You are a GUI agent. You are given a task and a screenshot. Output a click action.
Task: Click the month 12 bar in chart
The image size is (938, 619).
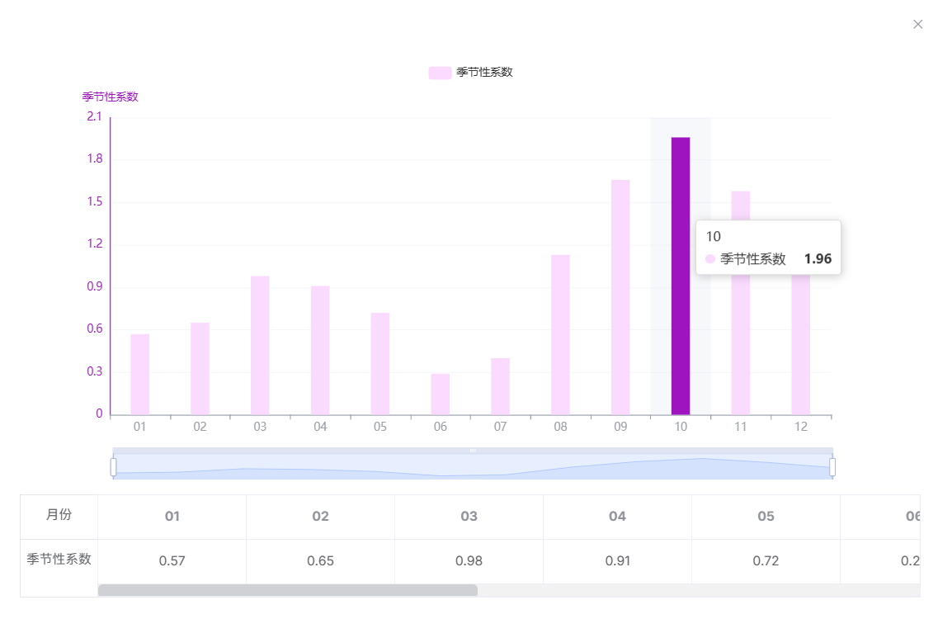point(800,347)
